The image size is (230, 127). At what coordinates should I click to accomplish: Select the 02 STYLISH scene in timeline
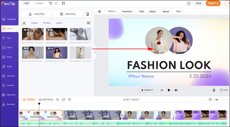click(92, 115)
